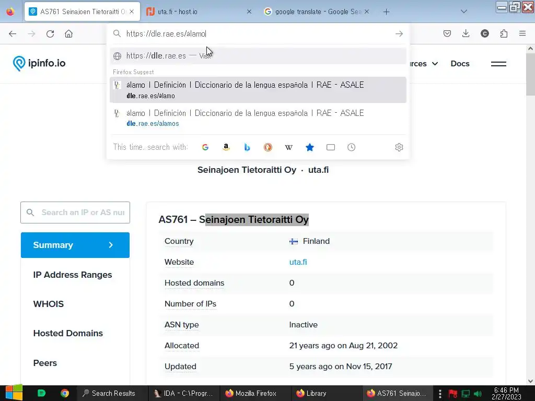
Task: Click the Go arrow in address bar
Action: click(399, 34)
